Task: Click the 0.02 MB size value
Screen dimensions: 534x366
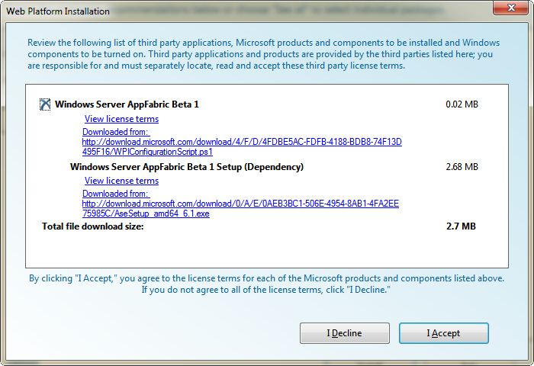Action: [462, 104]
